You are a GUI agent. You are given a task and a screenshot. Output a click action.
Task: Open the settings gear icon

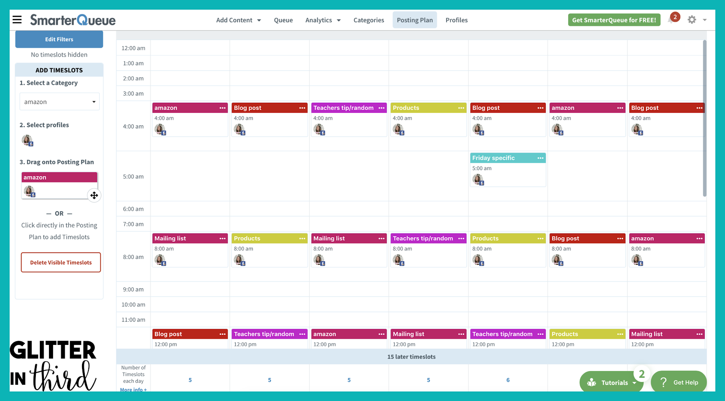tap(691, 19)
